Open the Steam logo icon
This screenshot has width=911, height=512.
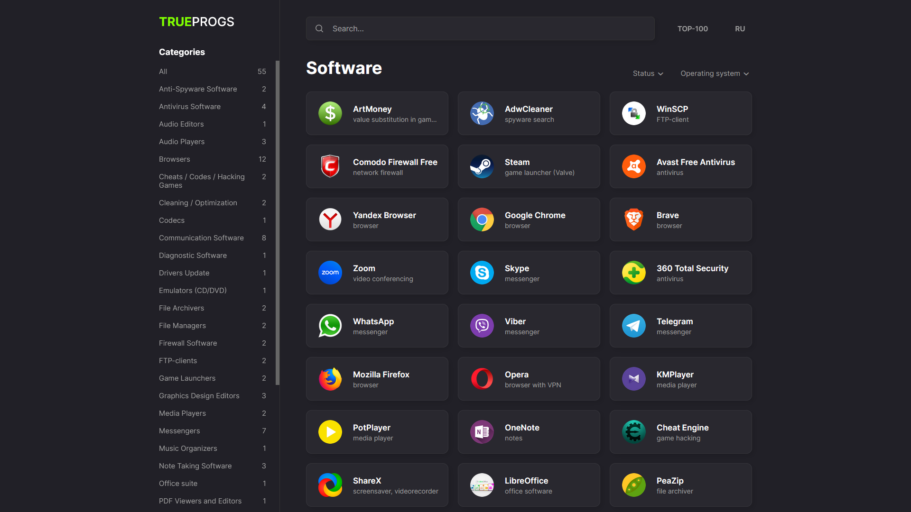coord(482,166)
